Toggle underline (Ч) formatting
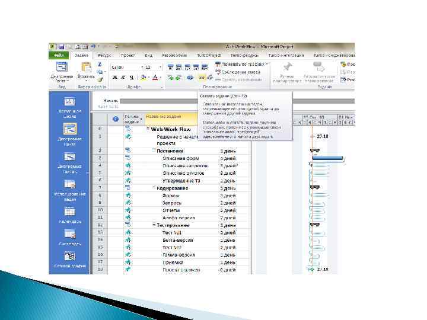This screenshot has width=427, height=320. point(132,78)
